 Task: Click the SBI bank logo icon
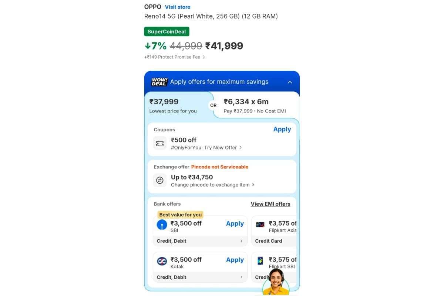162,225
